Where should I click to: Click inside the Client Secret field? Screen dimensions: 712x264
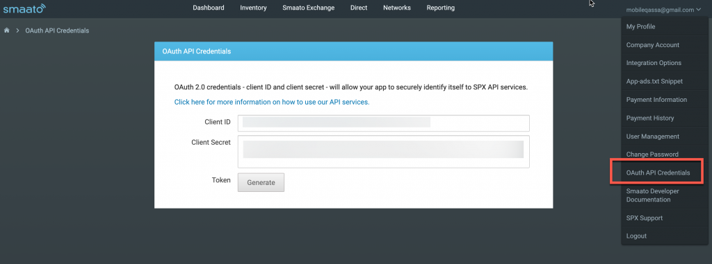click(x=384, y=151)
